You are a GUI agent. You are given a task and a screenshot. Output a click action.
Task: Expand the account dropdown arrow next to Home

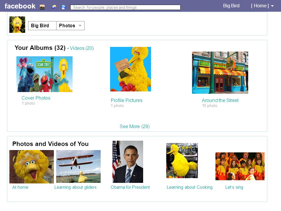(x=273, y=6)
